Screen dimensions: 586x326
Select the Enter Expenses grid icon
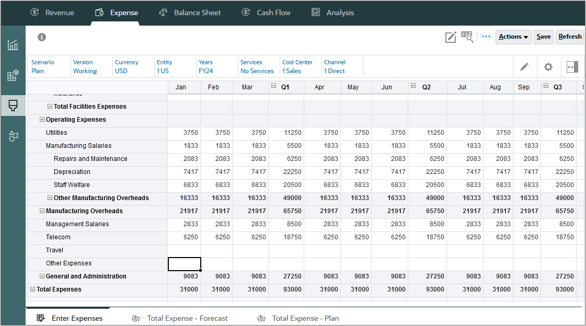tap(40, 318)
